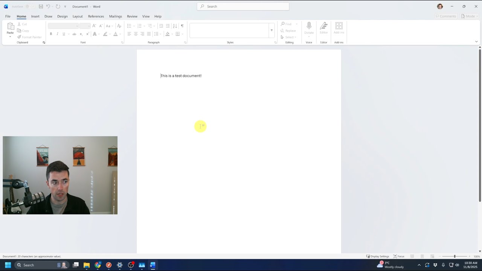The image size is (482, 271).
Task: Open the bullets list dropdown arrow
Action: (134, 26)
